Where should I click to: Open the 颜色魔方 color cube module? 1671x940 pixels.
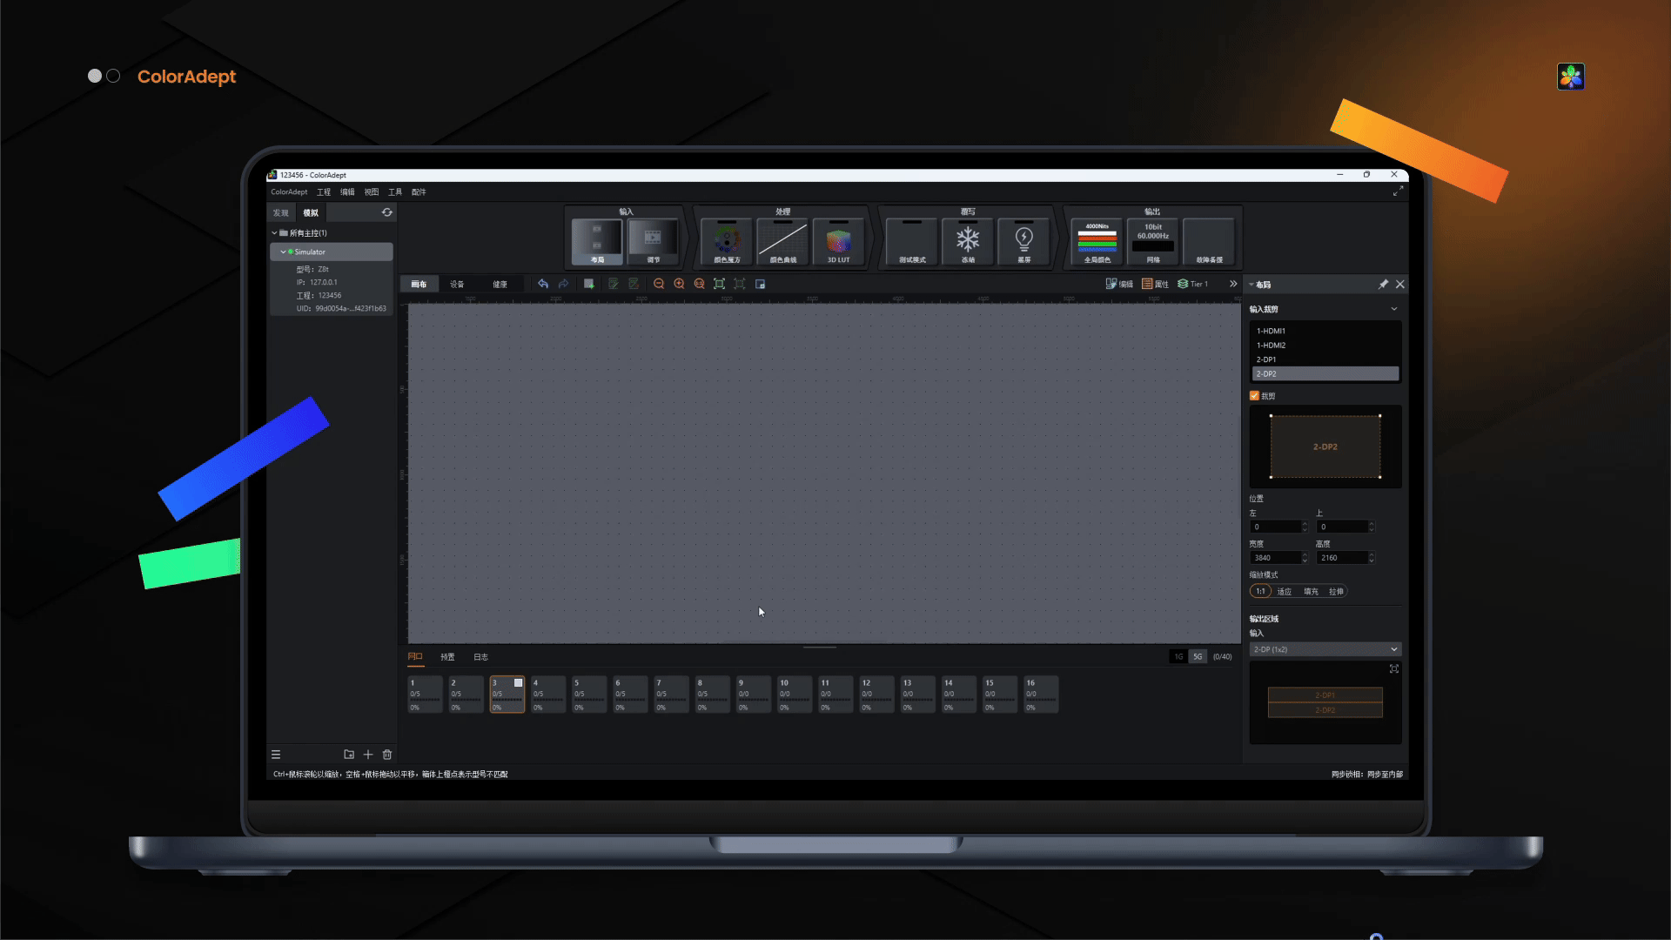point(727,242)
